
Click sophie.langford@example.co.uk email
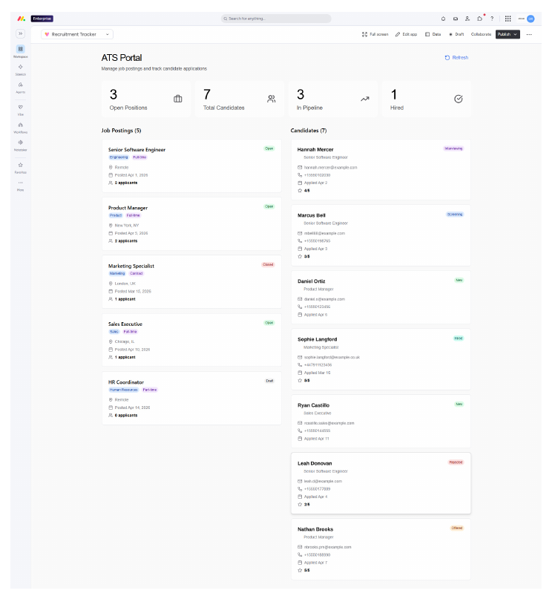click(x=332, y=358)
